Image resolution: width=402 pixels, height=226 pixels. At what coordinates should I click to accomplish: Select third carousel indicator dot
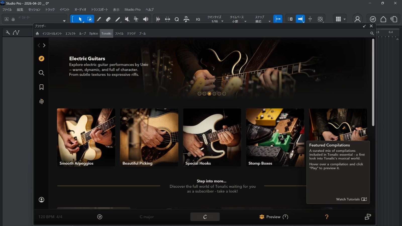(x=209, y=94)
